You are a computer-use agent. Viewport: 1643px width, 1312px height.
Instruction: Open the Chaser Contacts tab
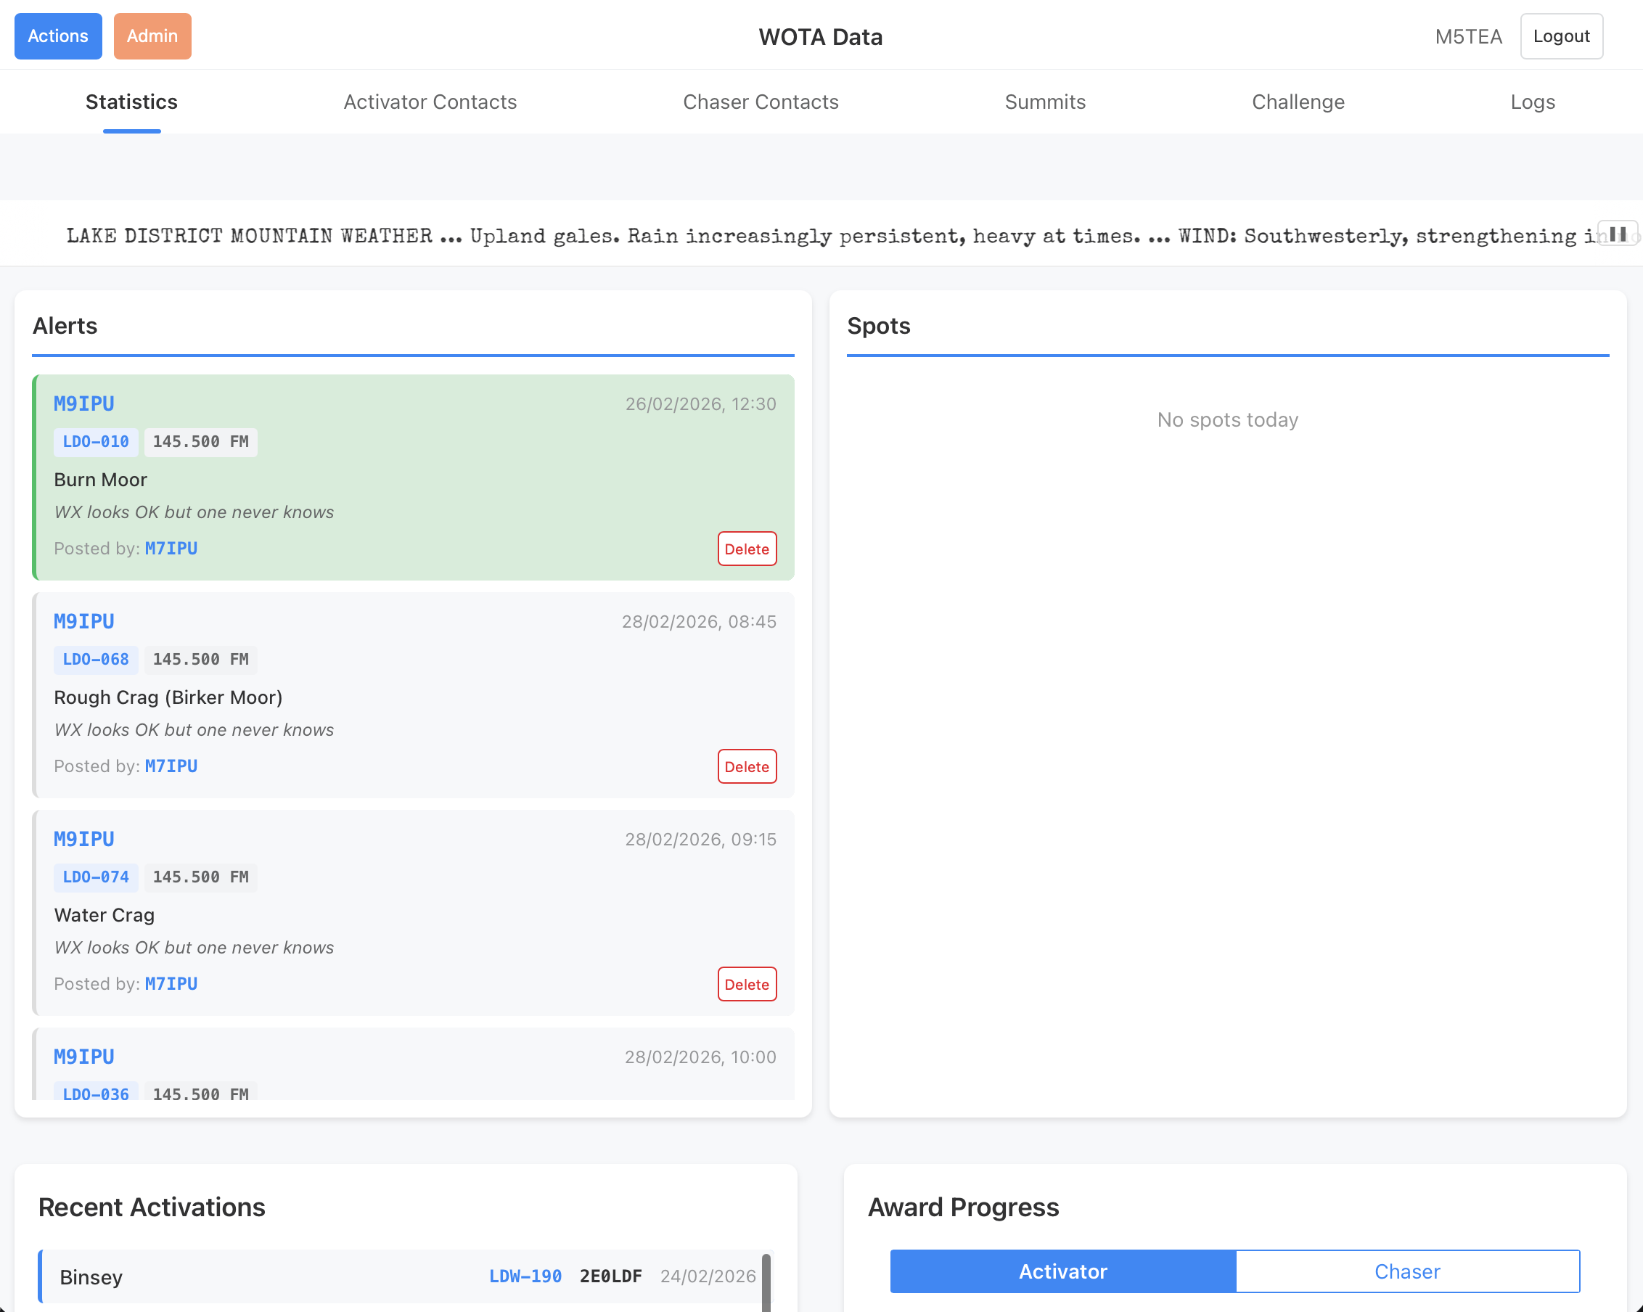[760, 102]
